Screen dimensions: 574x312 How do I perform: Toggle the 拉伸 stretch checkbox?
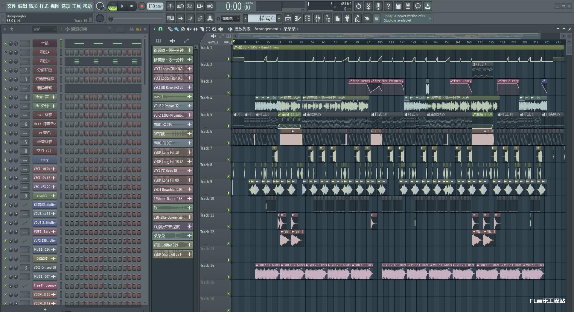230,42
